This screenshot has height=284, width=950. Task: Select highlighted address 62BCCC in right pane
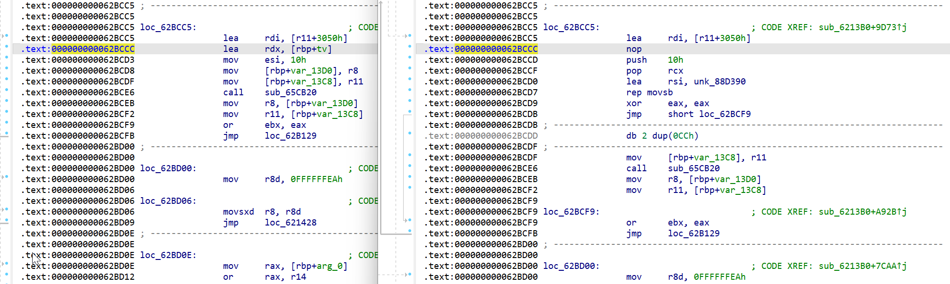point(496,49)
